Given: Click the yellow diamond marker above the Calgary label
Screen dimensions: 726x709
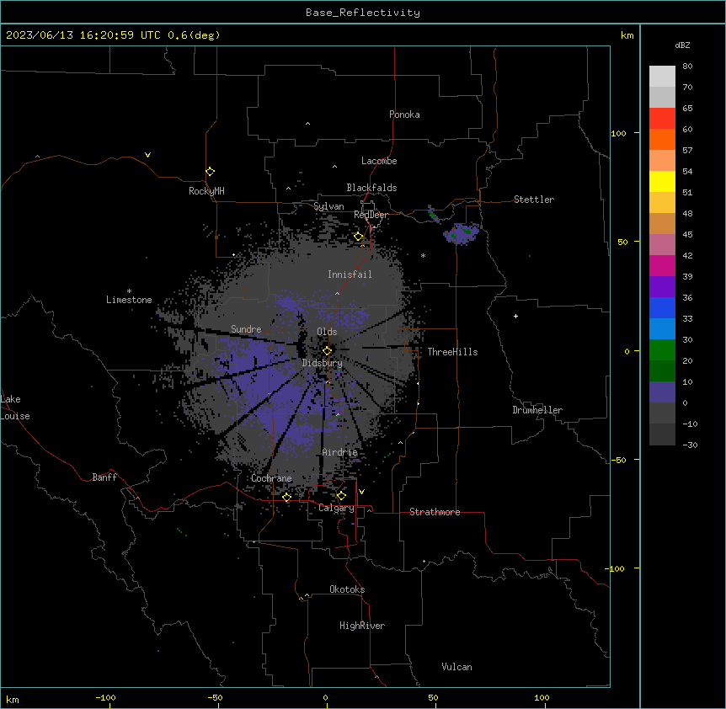Looking at the screenshot, I should [x=341, y=496].
